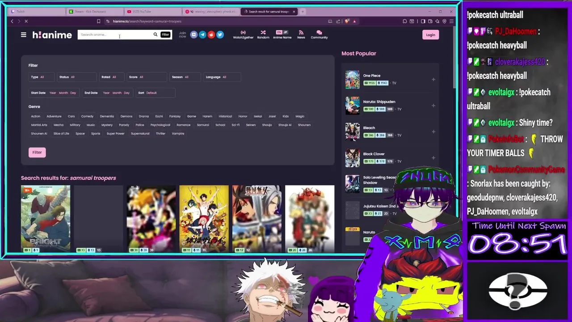Open the Rated filter dropdown

(x=112, y=77)
